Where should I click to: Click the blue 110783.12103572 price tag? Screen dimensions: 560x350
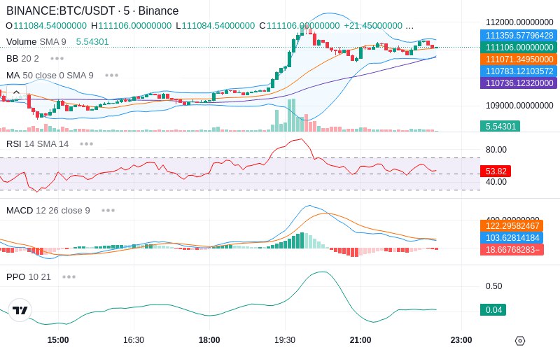(x=519, y=71)
